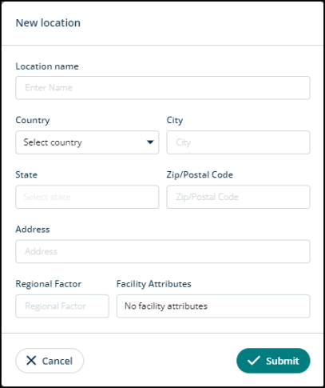The image size is (325, 388).
Task: Click into the City text field
Action: [x=238, y=142]
